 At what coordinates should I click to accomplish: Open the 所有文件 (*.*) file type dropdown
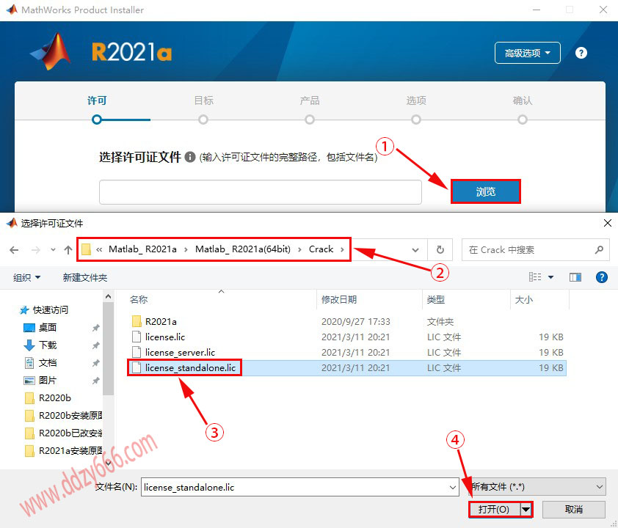pos(538,487)
